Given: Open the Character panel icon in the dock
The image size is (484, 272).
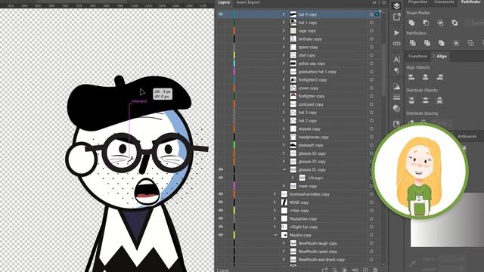Looking at the screenshot, I should coord(396,59).
